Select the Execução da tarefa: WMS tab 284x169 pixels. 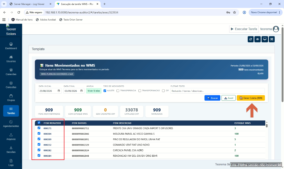click(77, 4)
